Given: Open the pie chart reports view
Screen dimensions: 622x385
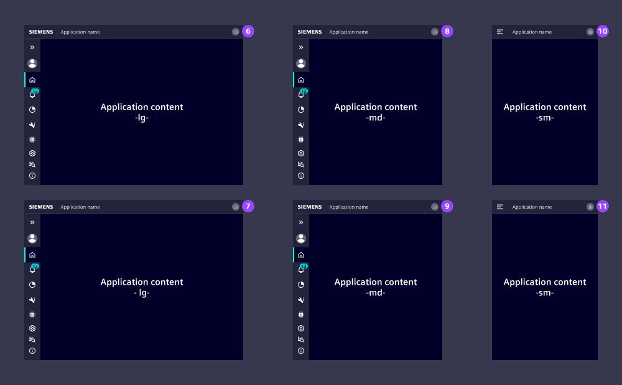Looking at the screenshot, I should click(x=32, y=109).
